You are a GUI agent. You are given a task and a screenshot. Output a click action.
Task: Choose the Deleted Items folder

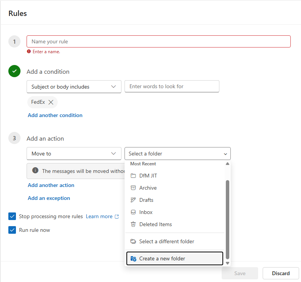click(175, 224)
